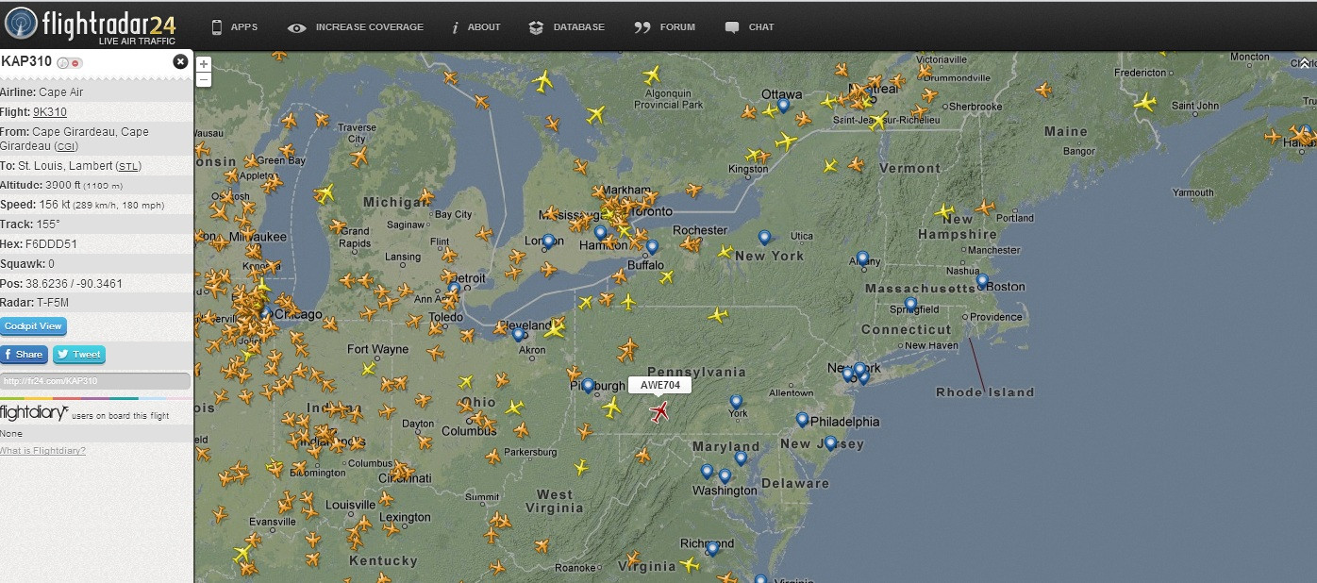Open the Apps menu
The image size is (1317, 583).
click(234, 27)
